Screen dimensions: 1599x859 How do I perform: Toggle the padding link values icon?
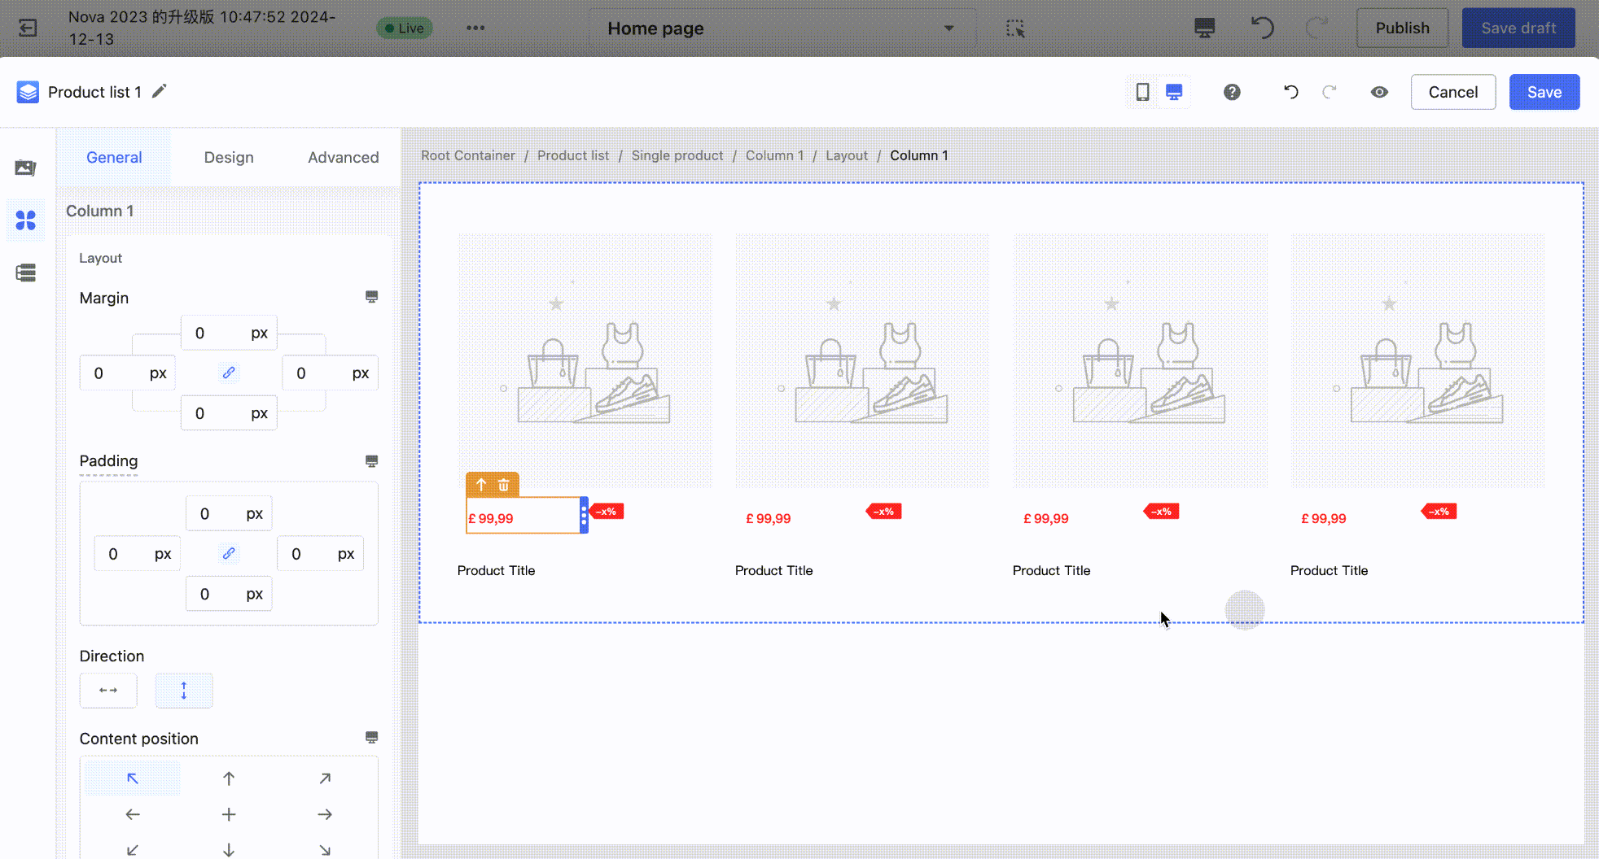[x=229, y=553]
